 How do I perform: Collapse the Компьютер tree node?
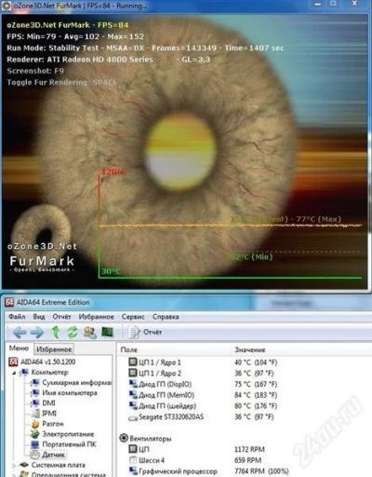tap(14, 373)
